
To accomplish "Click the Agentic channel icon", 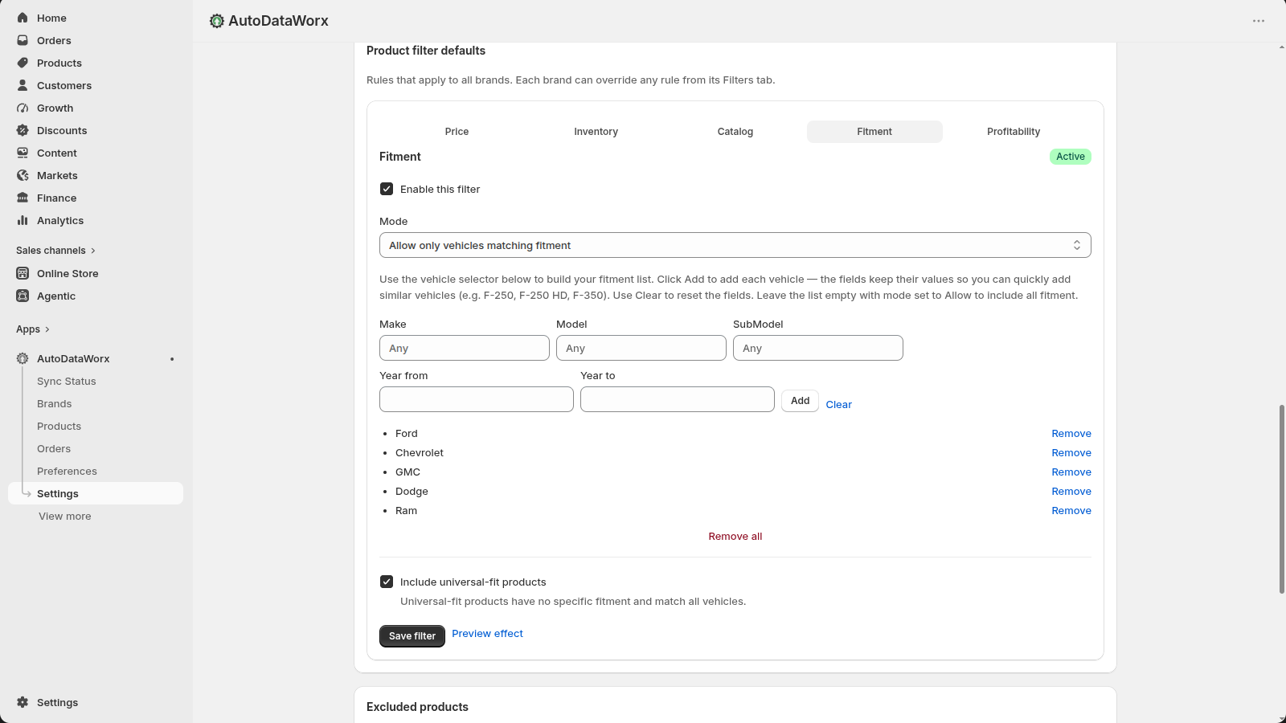I will [23, 296].
